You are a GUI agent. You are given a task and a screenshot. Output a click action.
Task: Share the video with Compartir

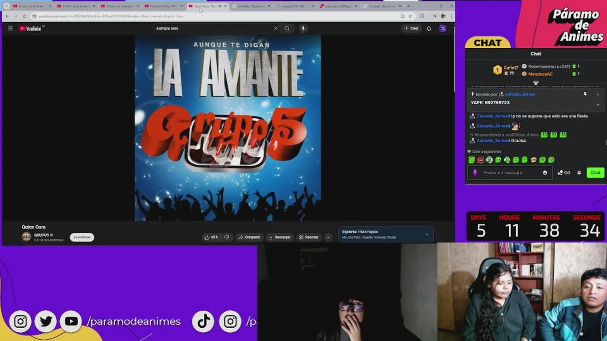pos(249,237)
